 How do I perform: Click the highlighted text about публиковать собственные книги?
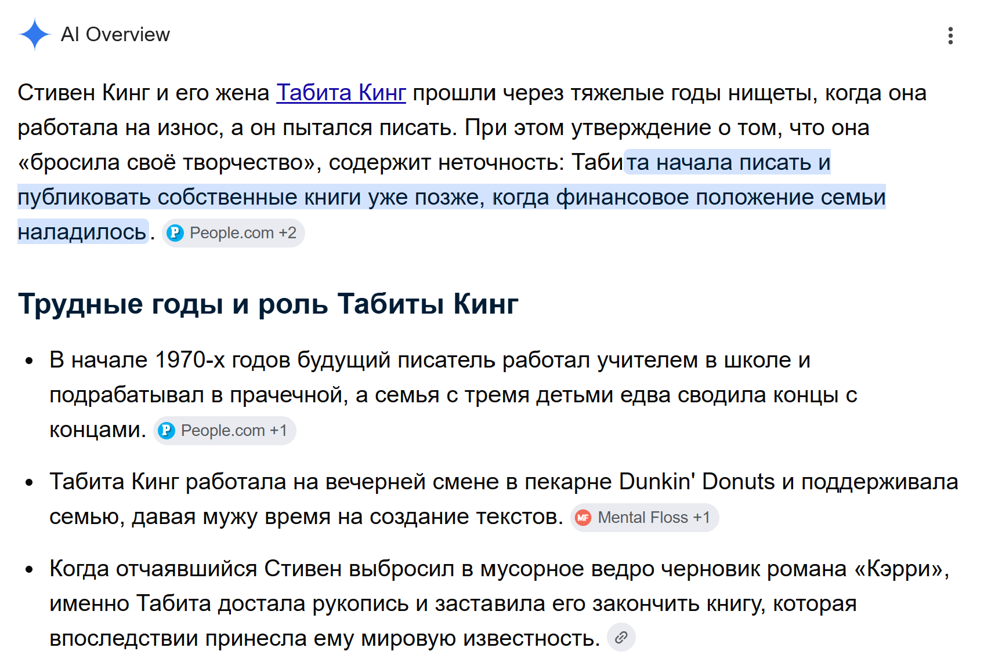451,197
